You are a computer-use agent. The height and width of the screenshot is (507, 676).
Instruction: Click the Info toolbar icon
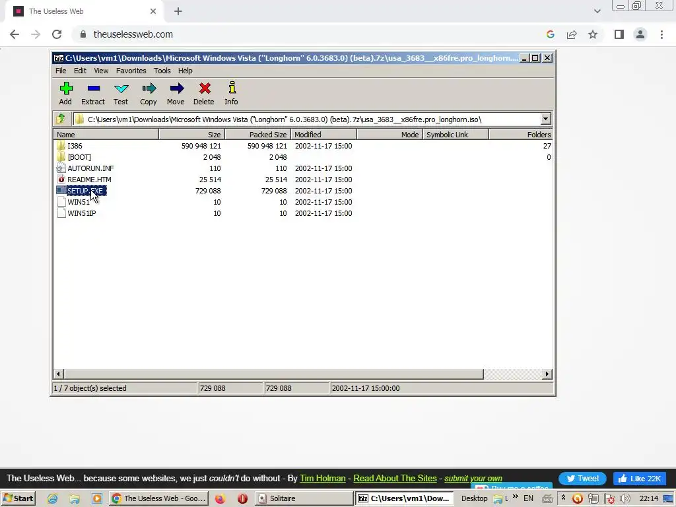(232, 93)
